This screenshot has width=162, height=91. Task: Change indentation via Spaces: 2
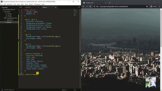click(64, 90)
